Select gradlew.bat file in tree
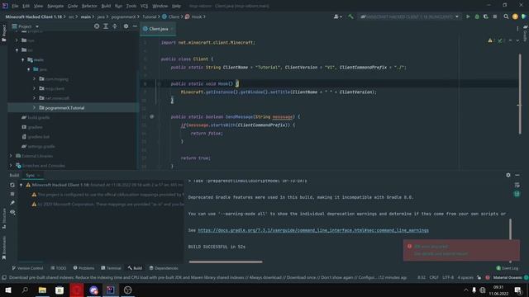529x297 pixels. coord(36,137)
